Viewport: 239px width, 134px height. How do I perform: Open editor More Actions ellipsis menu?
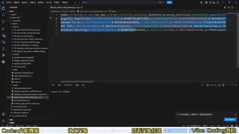click(236, 7)
